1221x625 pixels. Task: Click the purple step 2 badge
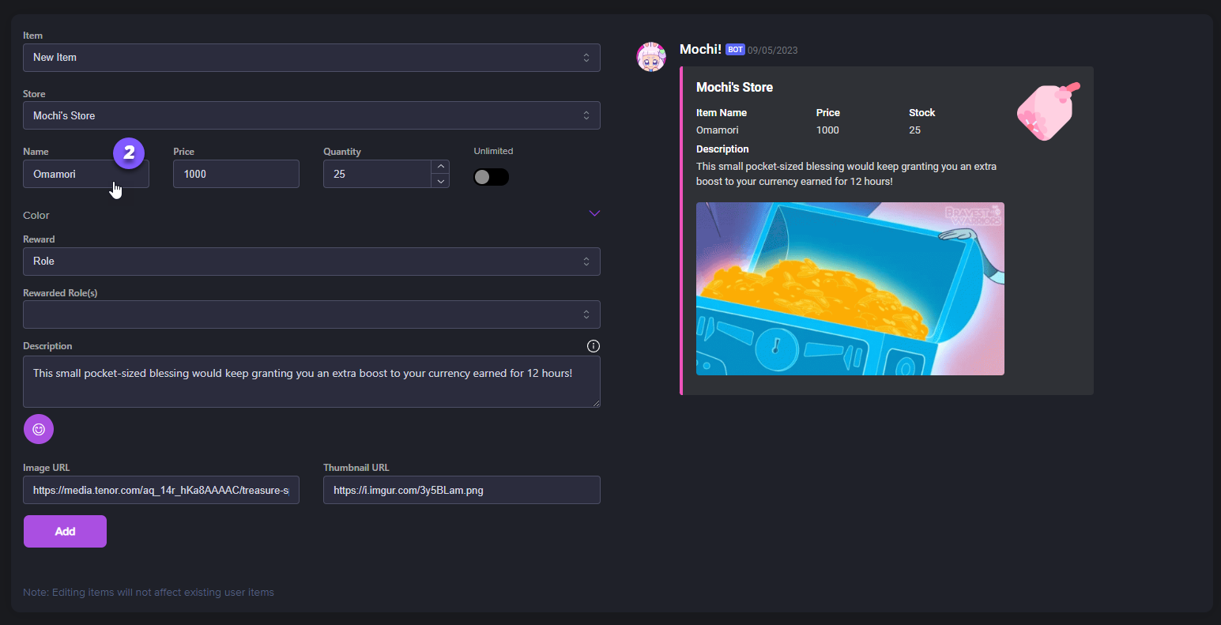(129, 152)
